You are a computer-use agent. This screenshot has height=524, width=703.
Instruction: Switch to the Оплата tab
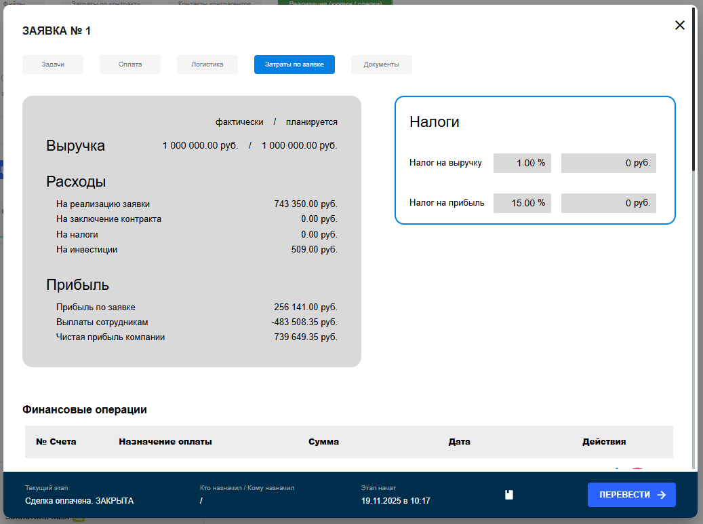130,64
